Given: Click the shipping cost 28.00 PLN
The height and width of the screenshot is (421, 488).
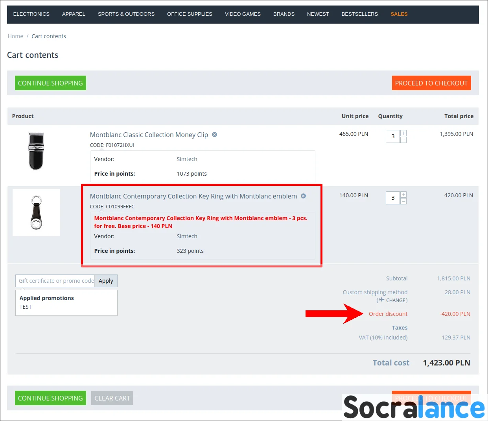Looking at the screenshot, I should [x=458, y=292].
